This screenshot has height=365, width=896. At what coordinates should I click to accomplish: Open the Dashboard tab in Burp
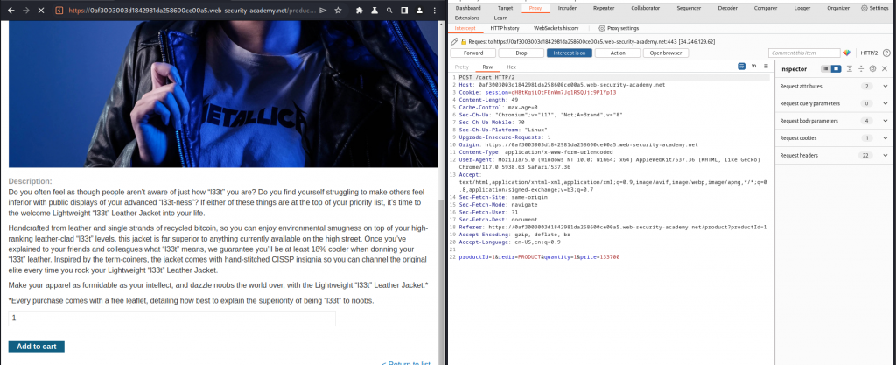click(x=468, y=8)
